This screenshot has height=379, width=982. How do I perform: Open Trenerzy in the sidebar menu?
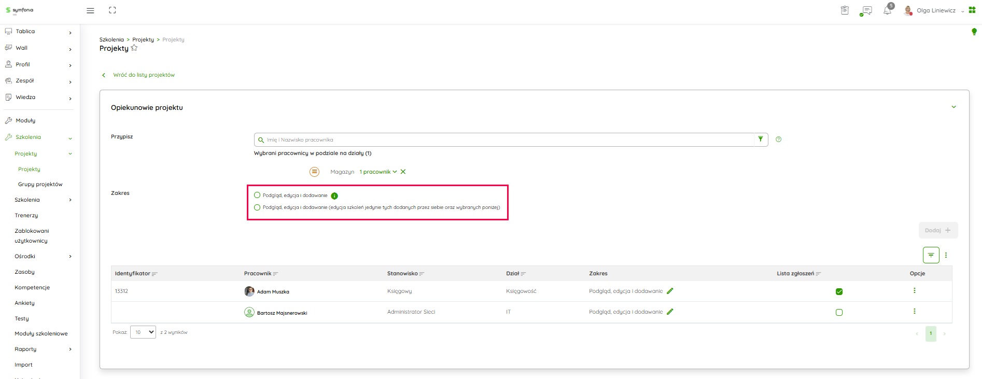26,216
